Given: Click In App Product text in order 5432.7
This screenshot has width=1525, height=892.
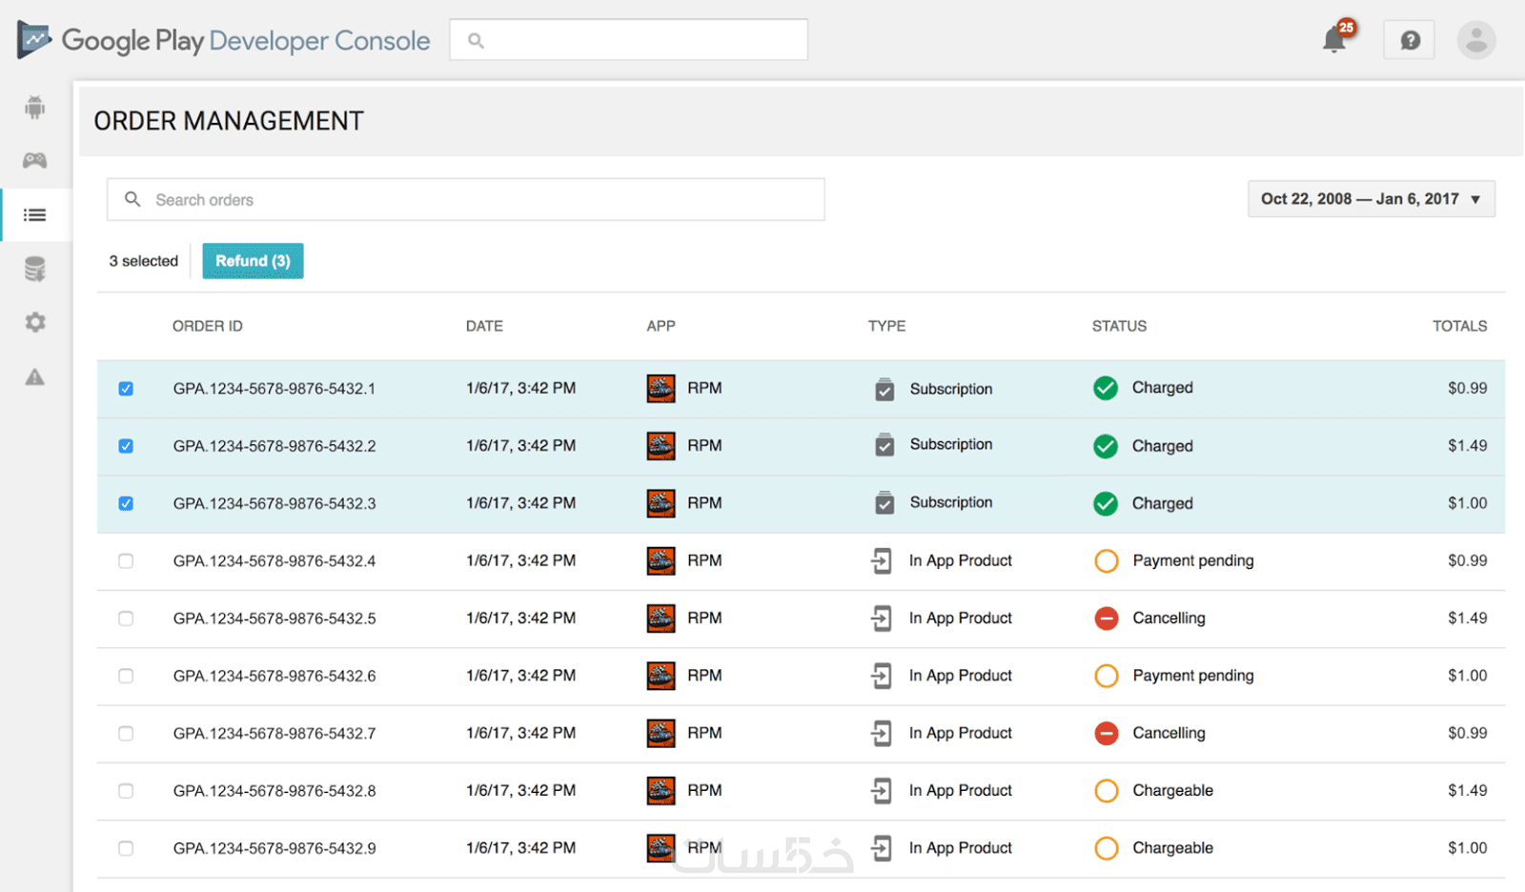Looking at the screenshot, I should tap(961, 733).
